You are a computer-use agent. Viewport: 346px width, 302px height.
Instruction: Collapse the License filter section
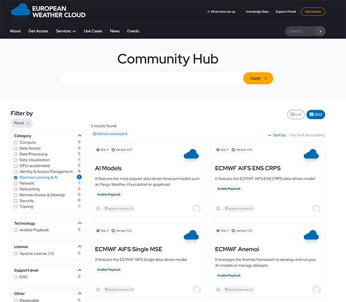[80, 247]
